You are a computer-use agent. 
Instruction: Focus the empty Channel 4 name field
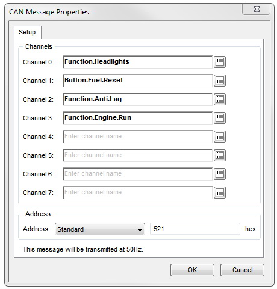[x=137, y=137]
